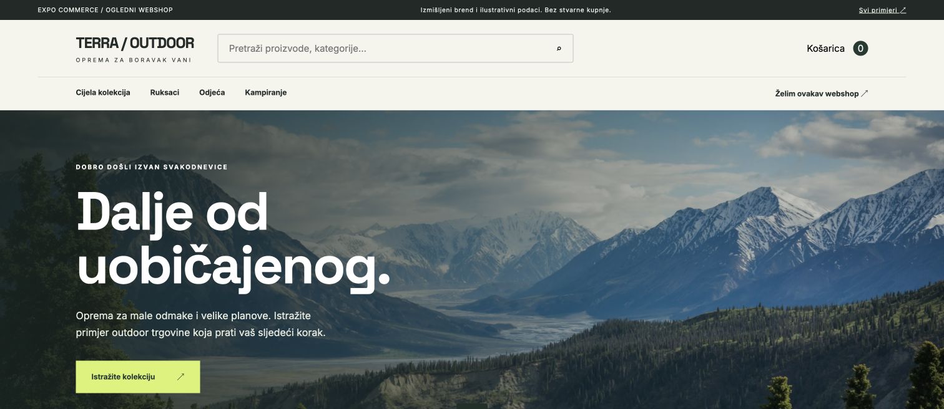Open the Košarica cart link
Screen dimensions: 944x409
click(x=825, y=48)
